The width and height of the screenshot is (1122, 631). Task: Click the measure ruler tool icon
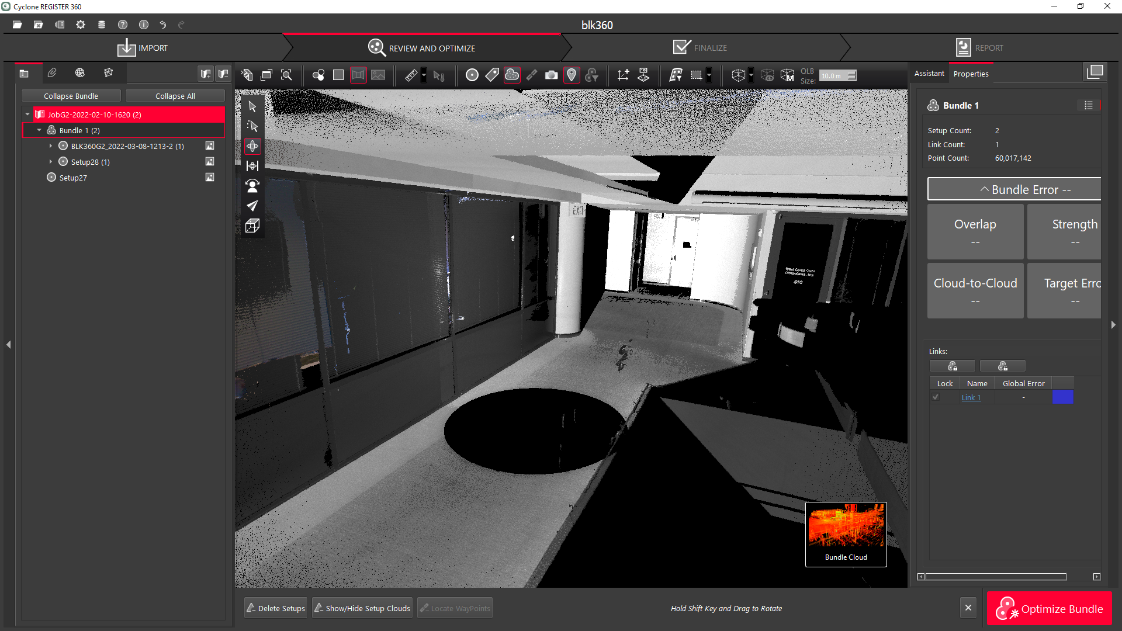point(411,75)
